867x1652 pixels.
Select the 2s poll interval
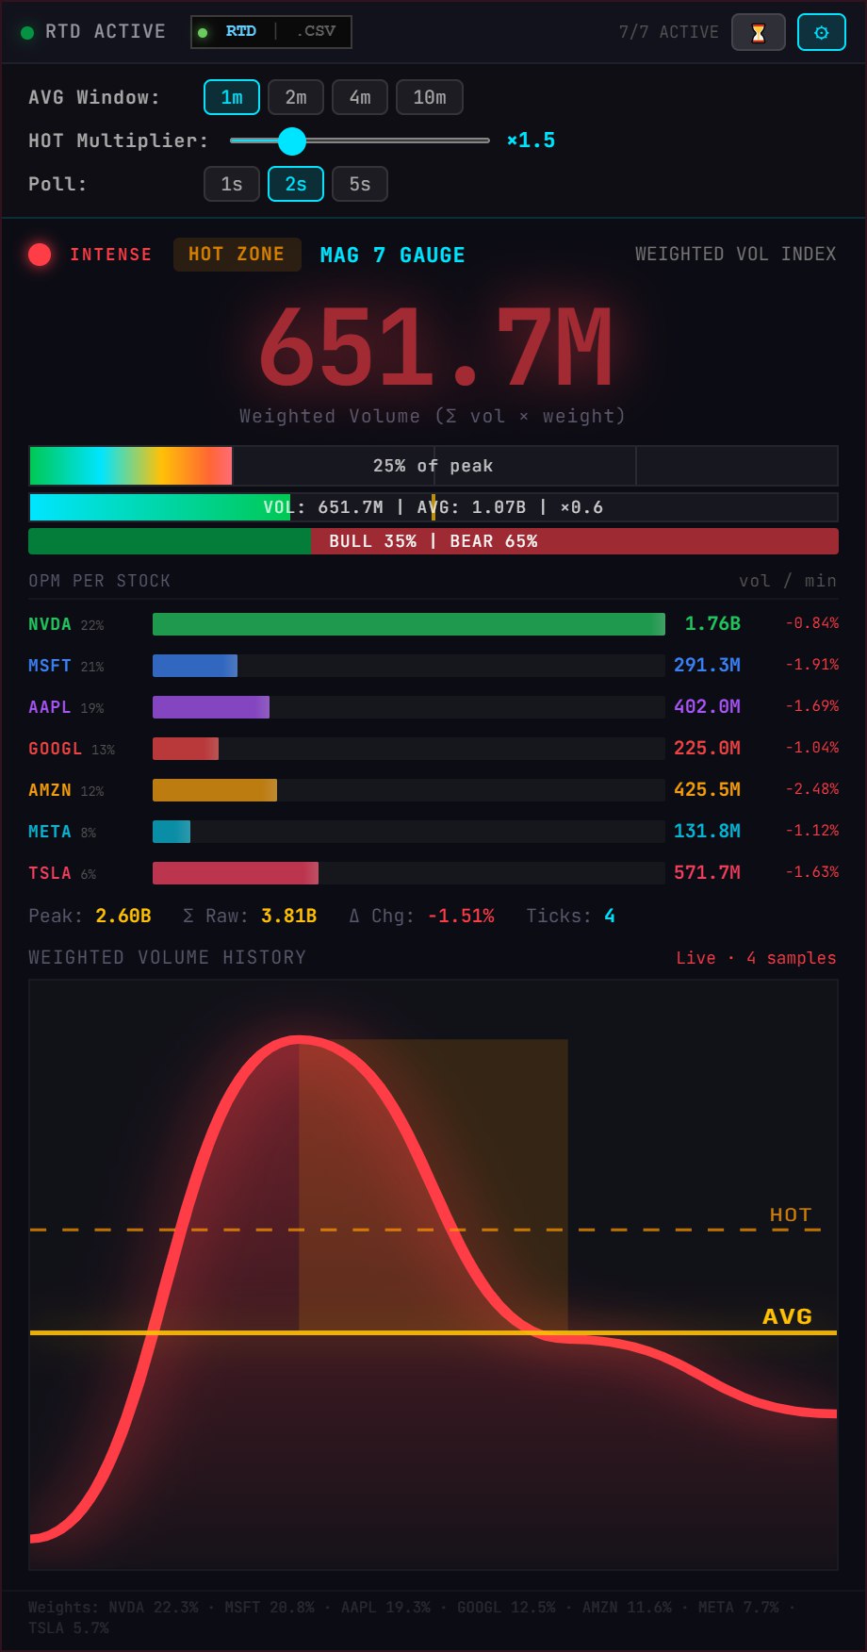pos(296,184)
